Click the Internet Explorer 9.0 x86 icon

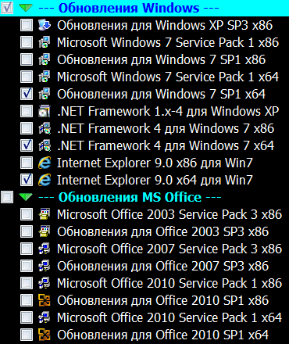coord(45,163)
